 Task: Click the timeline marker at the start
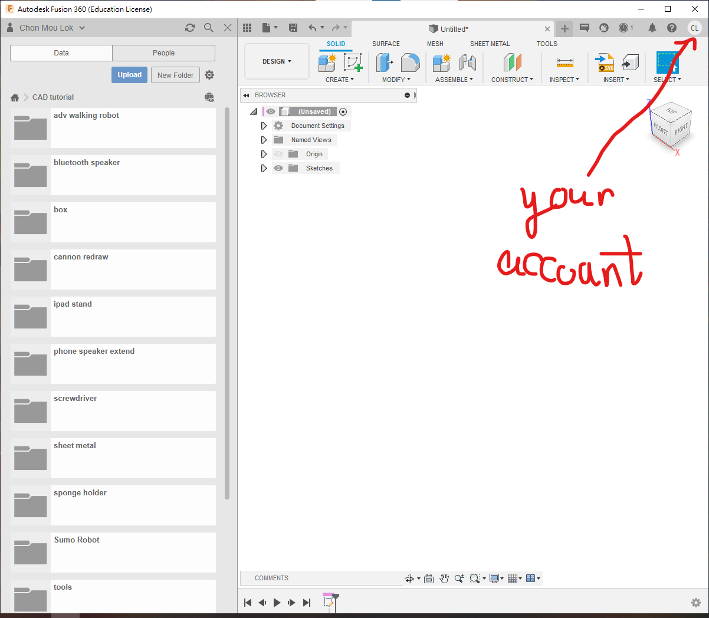(329, 601)
